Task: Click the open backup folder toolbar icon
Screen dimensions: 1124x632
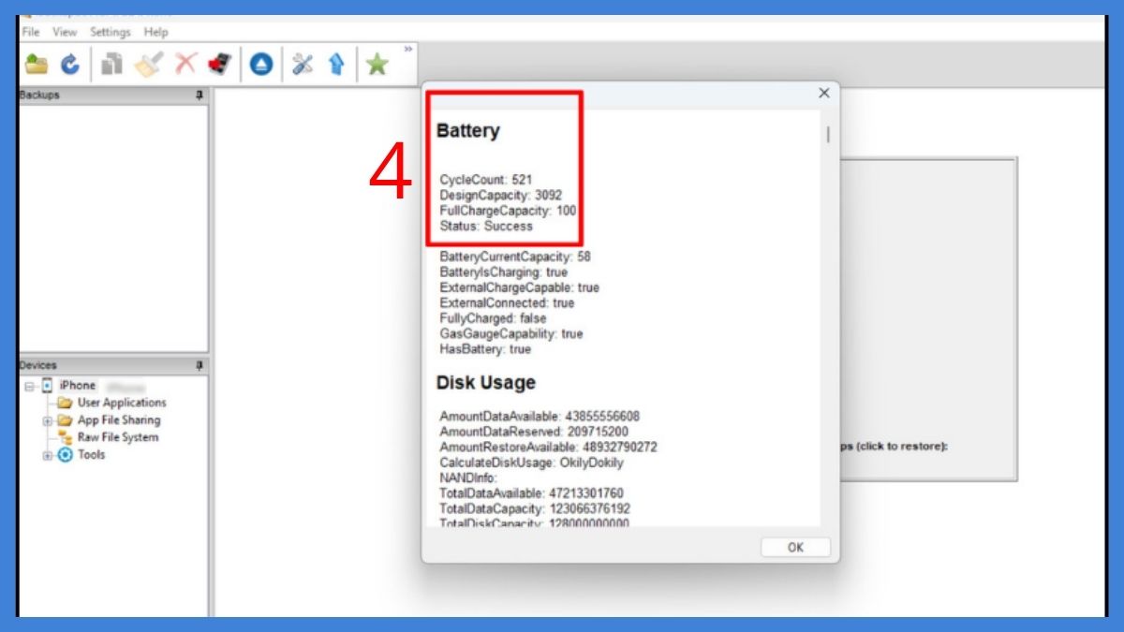Action: coord(37,64)
